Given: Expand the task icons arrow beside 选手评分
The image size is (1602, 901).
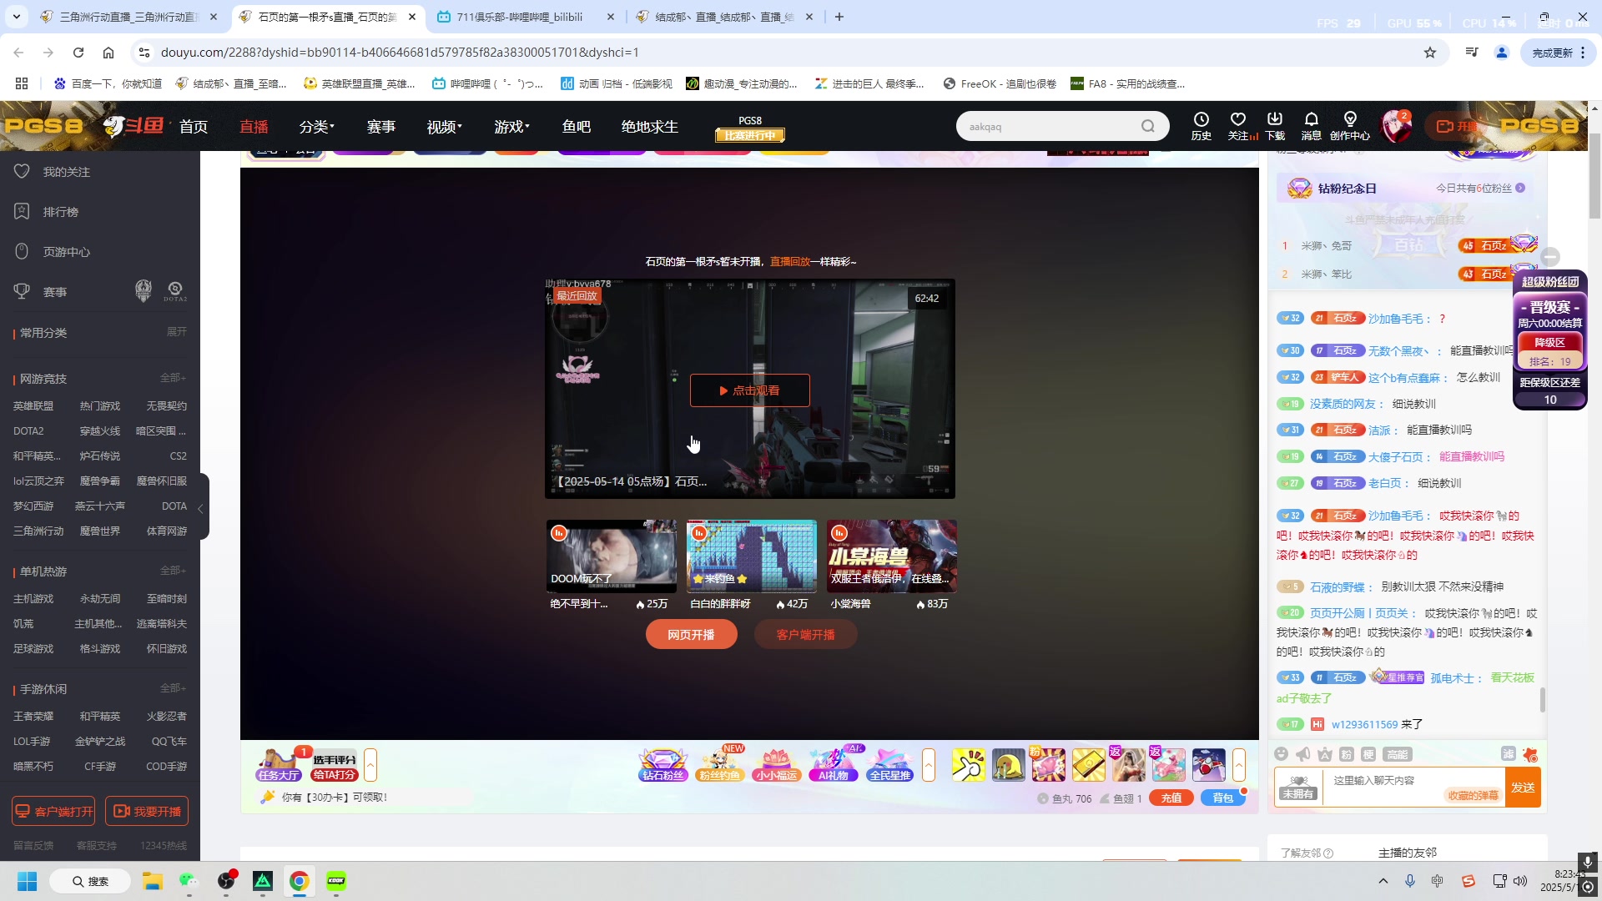Looking at the screenshot, I should 370,765.
